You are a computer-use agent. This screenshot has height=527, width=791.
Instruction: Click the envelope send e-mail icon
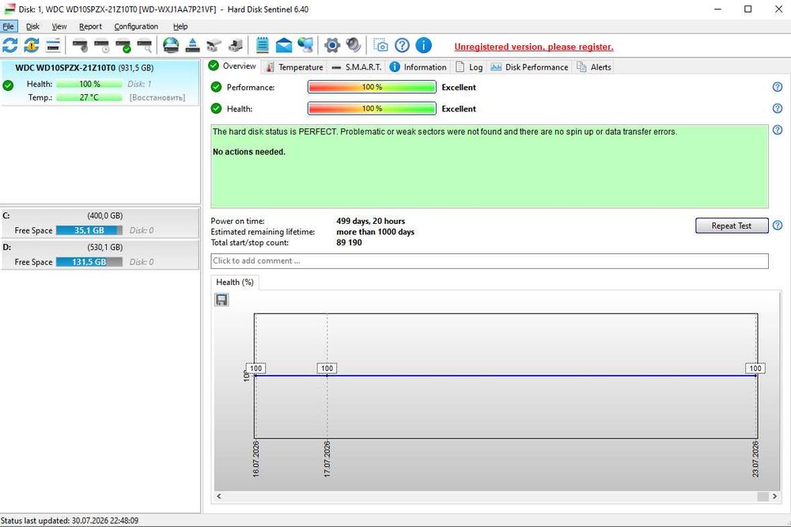pos(284,45)
